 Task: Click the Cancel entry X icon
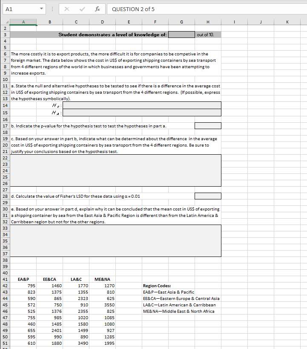[67, 9]
